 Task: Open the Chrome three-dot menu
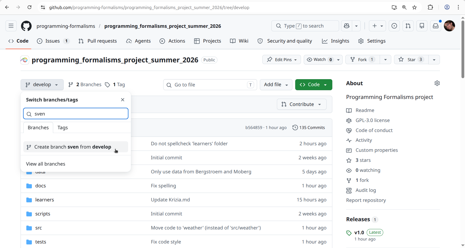458,7
